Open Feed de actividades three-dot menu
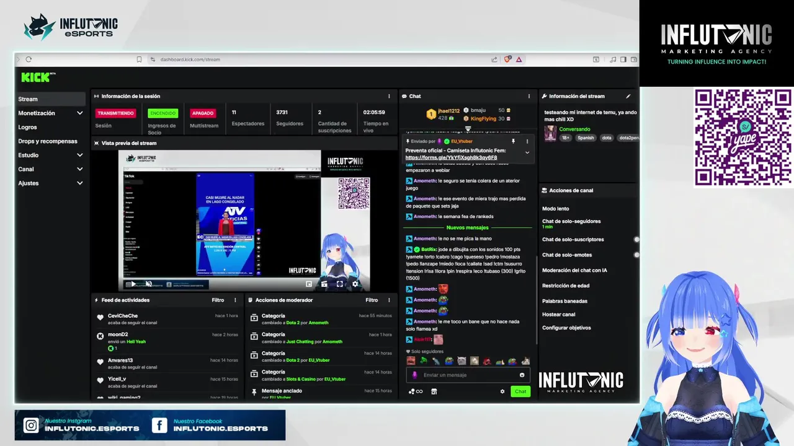The width and height of the screenshot is (794, 446). click(x=235, y=300)
